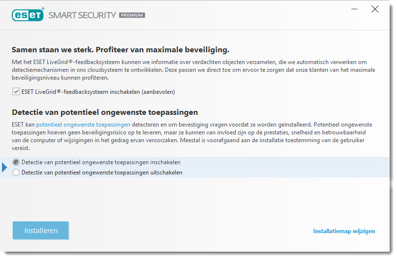Image resolution: width=397 pixels, height=259 pixels.
Task: Select the radio button to disable unwanted application detection
Action: click(16, 172)
